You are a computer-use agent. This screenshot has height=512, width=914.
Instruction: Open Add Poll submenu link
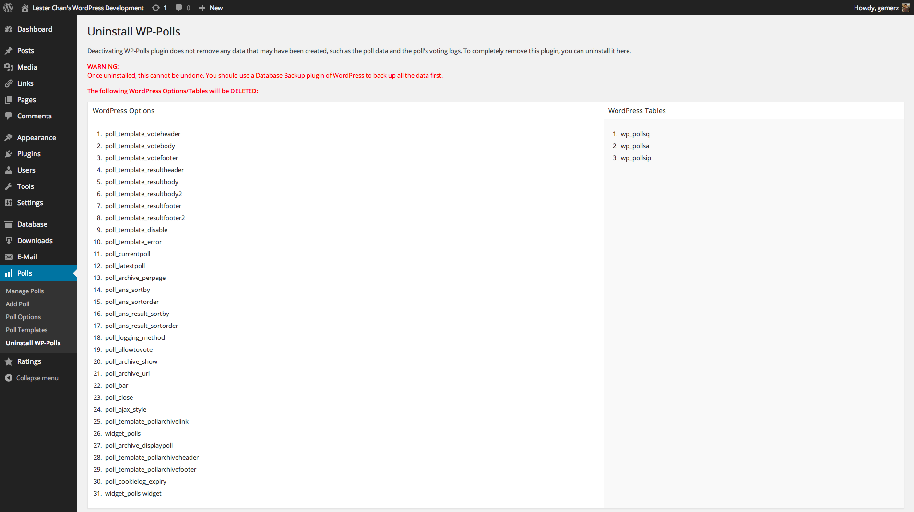pyautogui.click(x=18, y=304)
